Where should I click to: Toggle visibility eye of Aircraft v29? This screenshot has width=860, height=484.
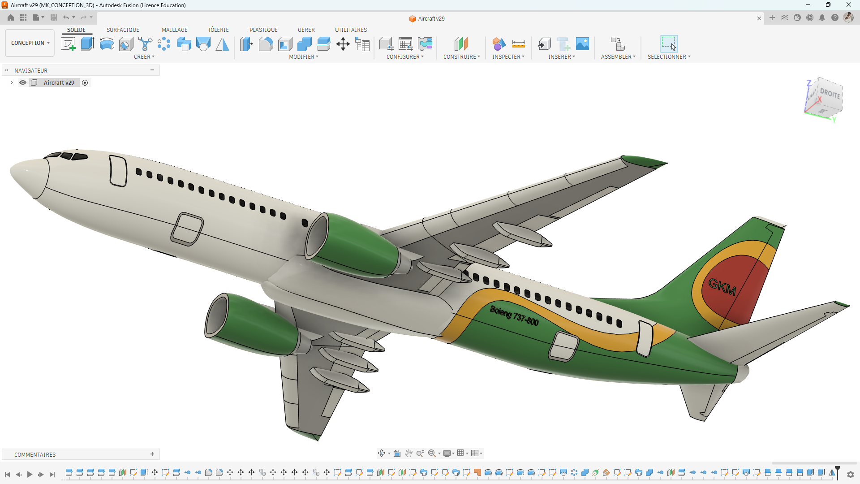23,82
